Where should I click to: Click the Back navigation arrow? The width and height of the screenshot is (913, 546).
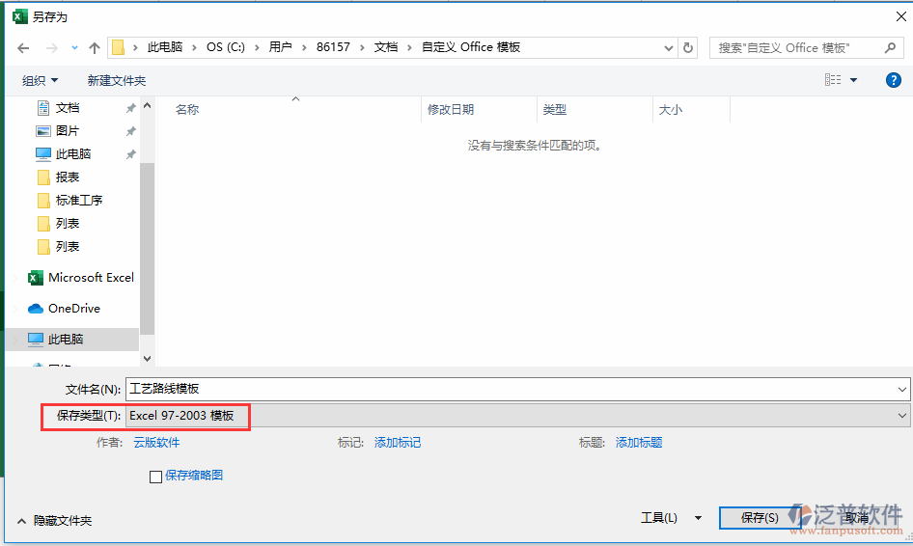click(23, 47)
